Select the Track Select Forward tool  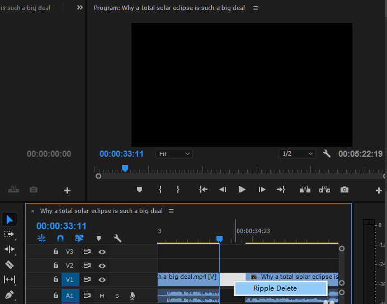pos(10,234)
